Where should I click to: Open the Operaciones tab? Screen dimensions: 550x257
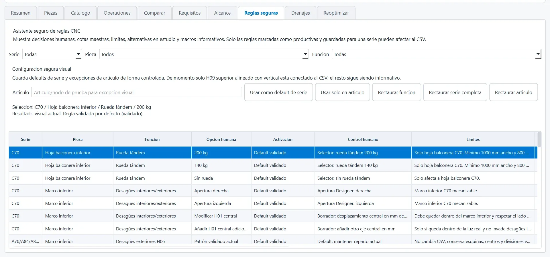pos(117,13)
